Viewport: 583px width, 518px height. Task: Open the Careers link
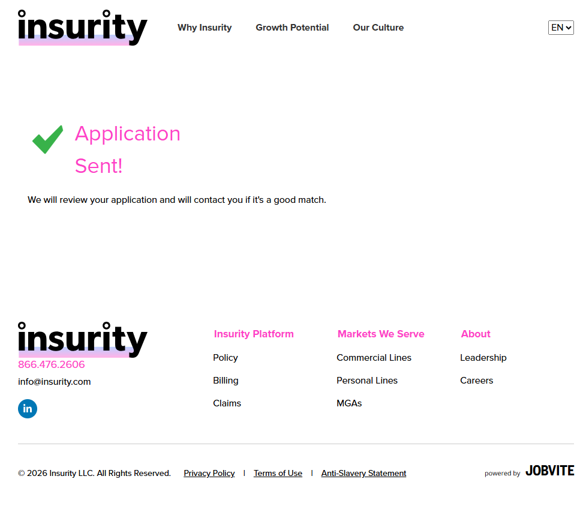click(476, 381)
